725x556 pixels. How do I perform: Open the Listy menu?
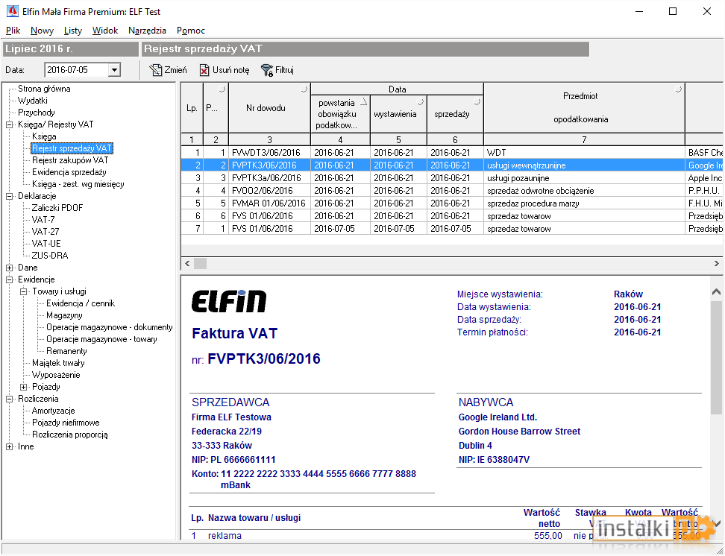coord(72,31)
